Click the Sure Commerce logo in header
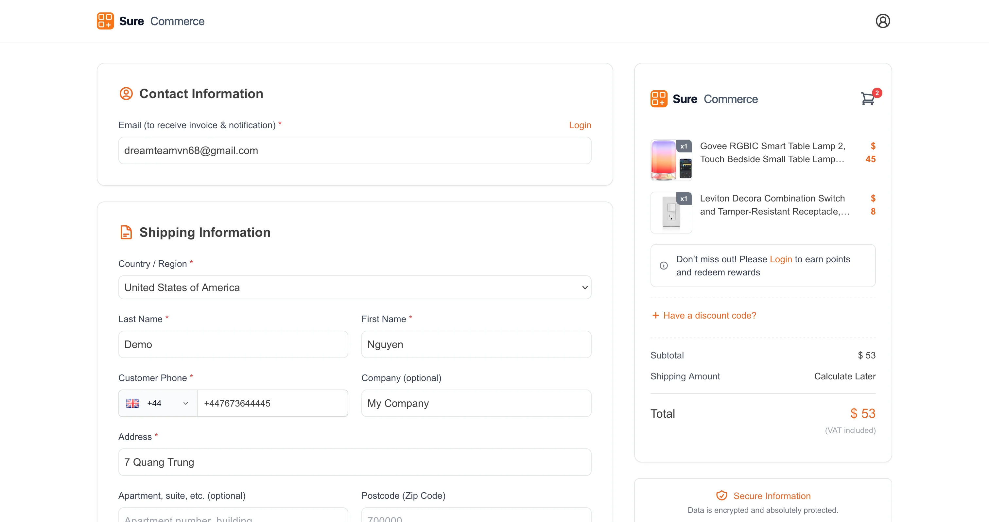The width and height of the screenshot is (989, 522). pos(150,21)
